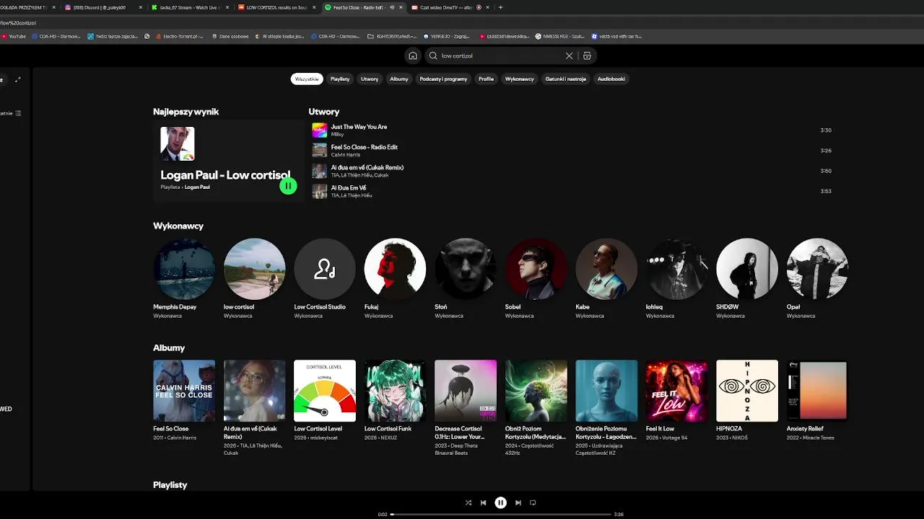Select the Profile filter chip
This screenshot has width=924, height=519.
pyautogui.click(x=487, y=79)
